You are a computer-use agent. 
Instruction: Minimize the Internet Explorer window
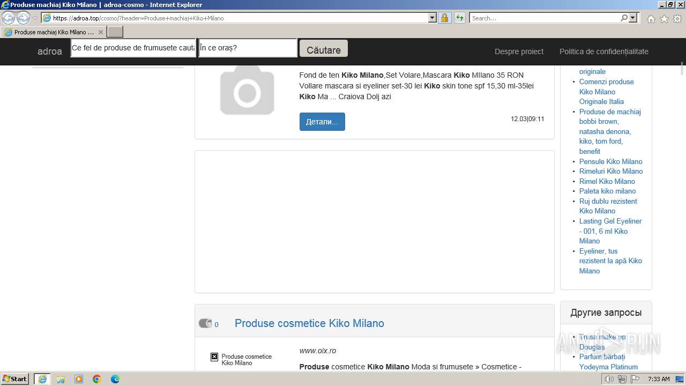pyautogui.click(x=661, y=4)
